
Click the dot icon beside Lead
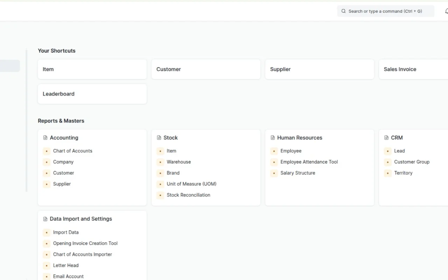pyautogui.click(x=388, y=151)
